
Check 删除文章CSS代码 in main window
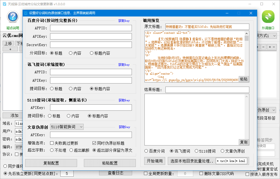[x=201, y=174]
